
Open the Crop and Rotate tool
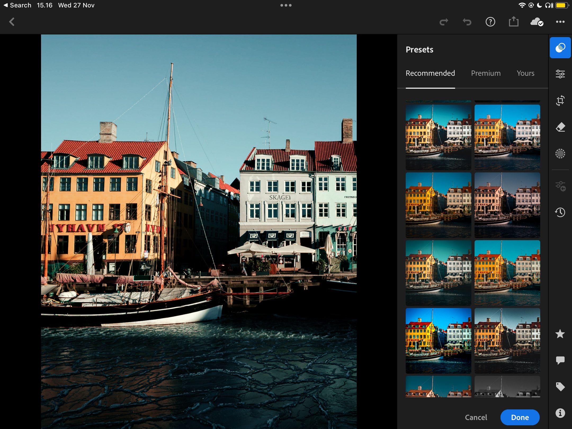(560, 101)
